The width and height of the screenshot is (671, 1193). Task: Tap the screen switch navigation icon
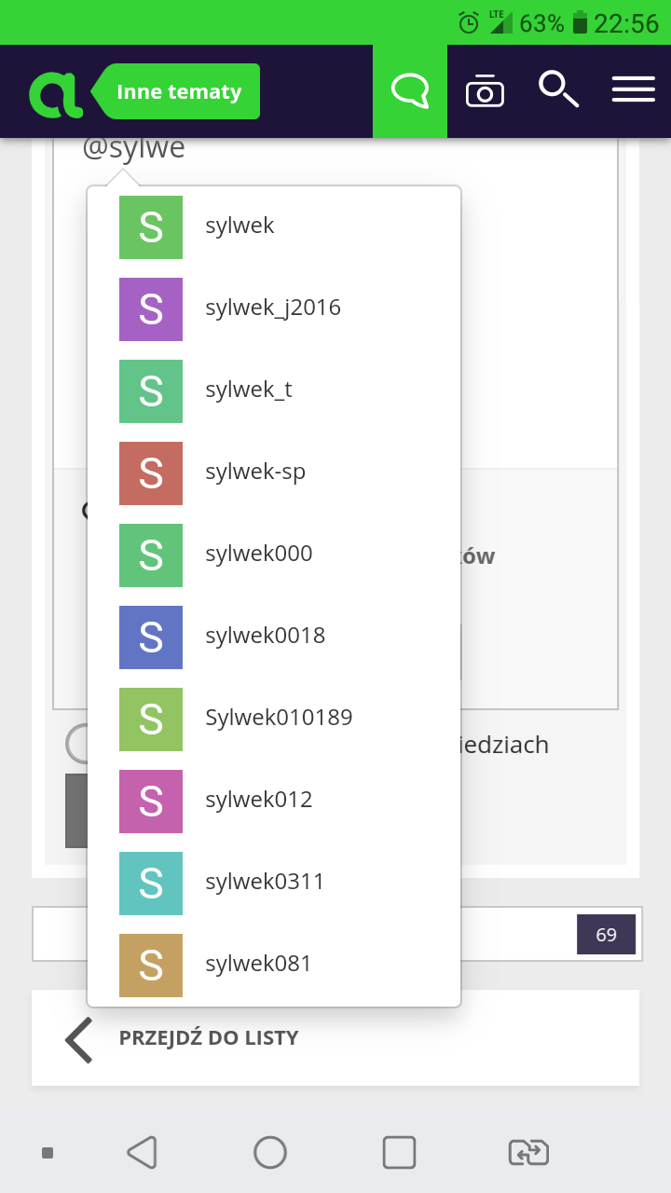528,1153
